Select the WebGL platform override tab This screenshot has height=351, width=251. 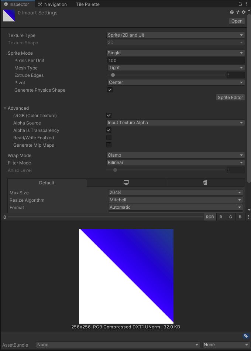coord(205,183)
